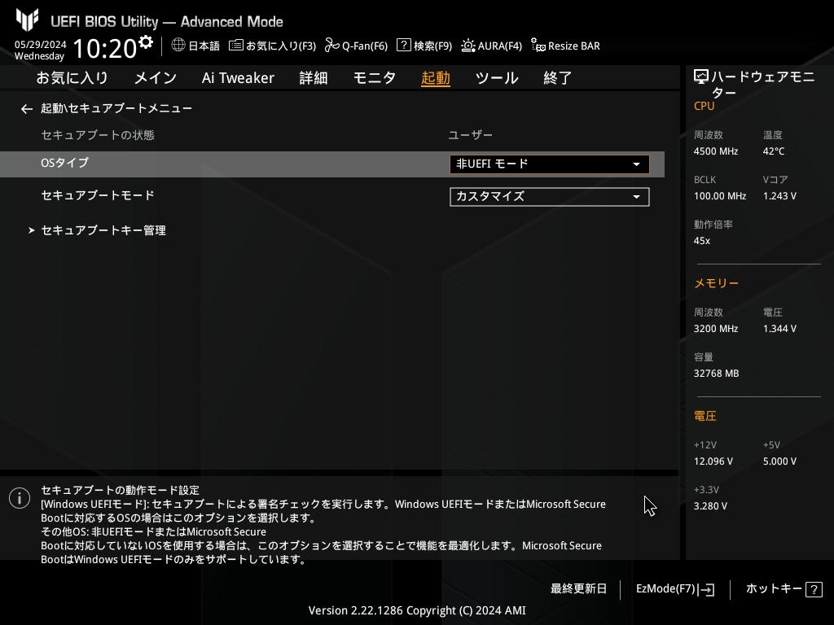Viewport: 834px width, 625px height.
Task: Click the Vコア 1.243 V value
Action: coord(779,196)
